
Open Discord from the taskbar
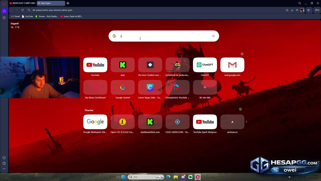[183, 177]
